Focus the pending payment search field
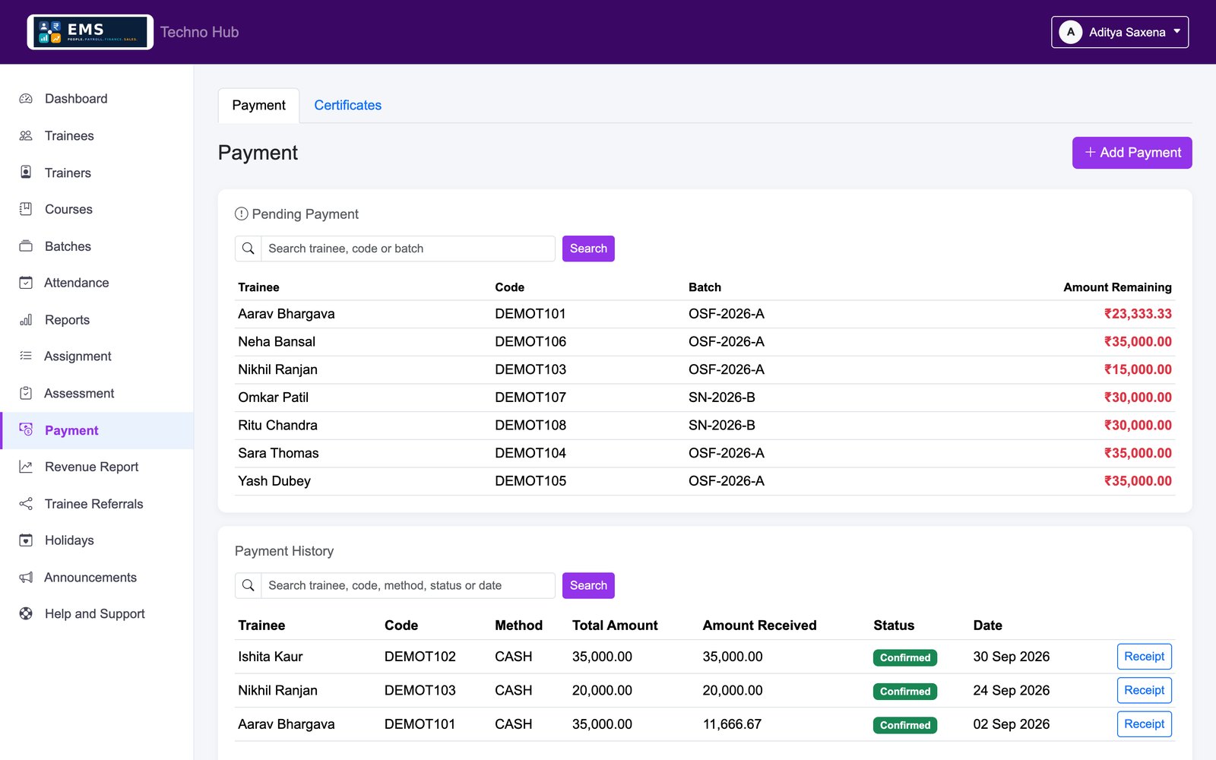Image resolution: width=1216 pixels, height=760 pixels. click(407, 249)
